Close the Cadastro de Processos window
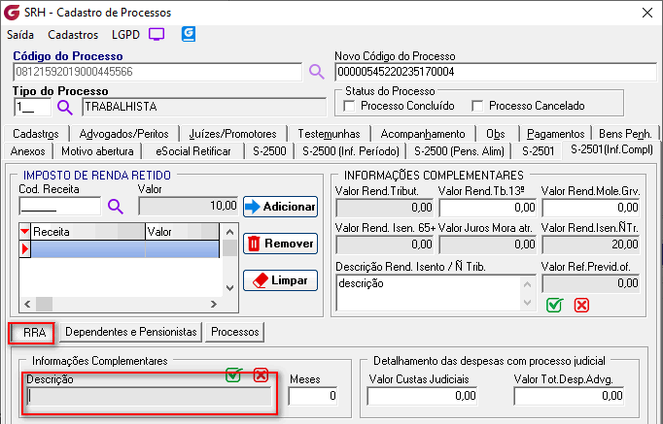This screenshot has height=424, width=663. click(647, 13)
